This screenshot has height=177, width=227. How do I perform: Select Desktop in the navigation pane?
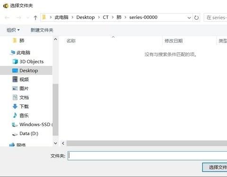(26, 71)
